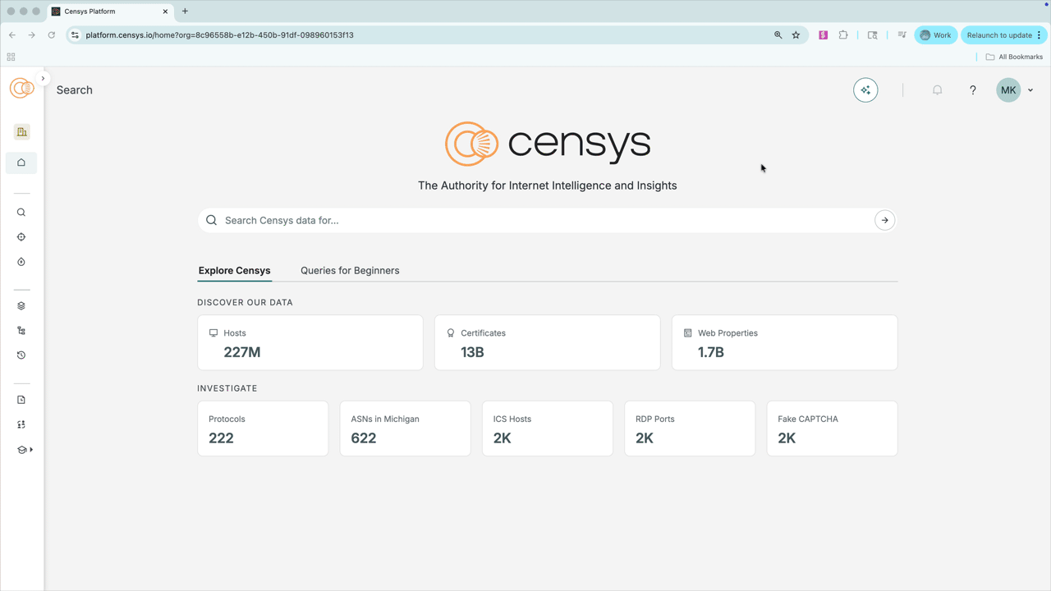Open the MK account dropdown arrow
The width and height of the screenshot is (1051, 591).
(x=1030, y=90)
